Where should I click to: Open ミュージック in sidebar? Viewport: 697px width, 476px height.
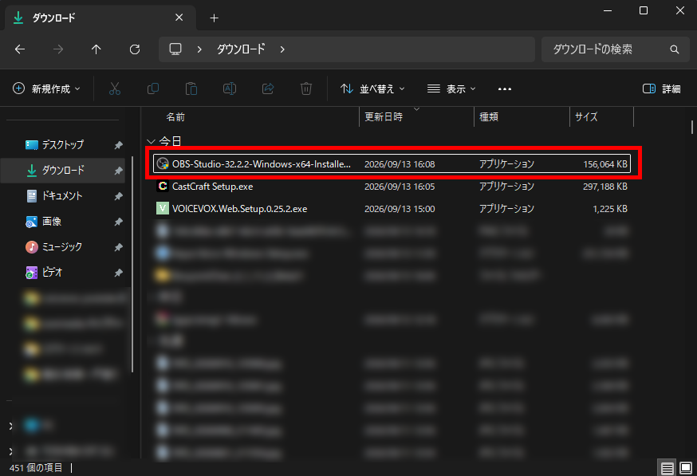63,247
